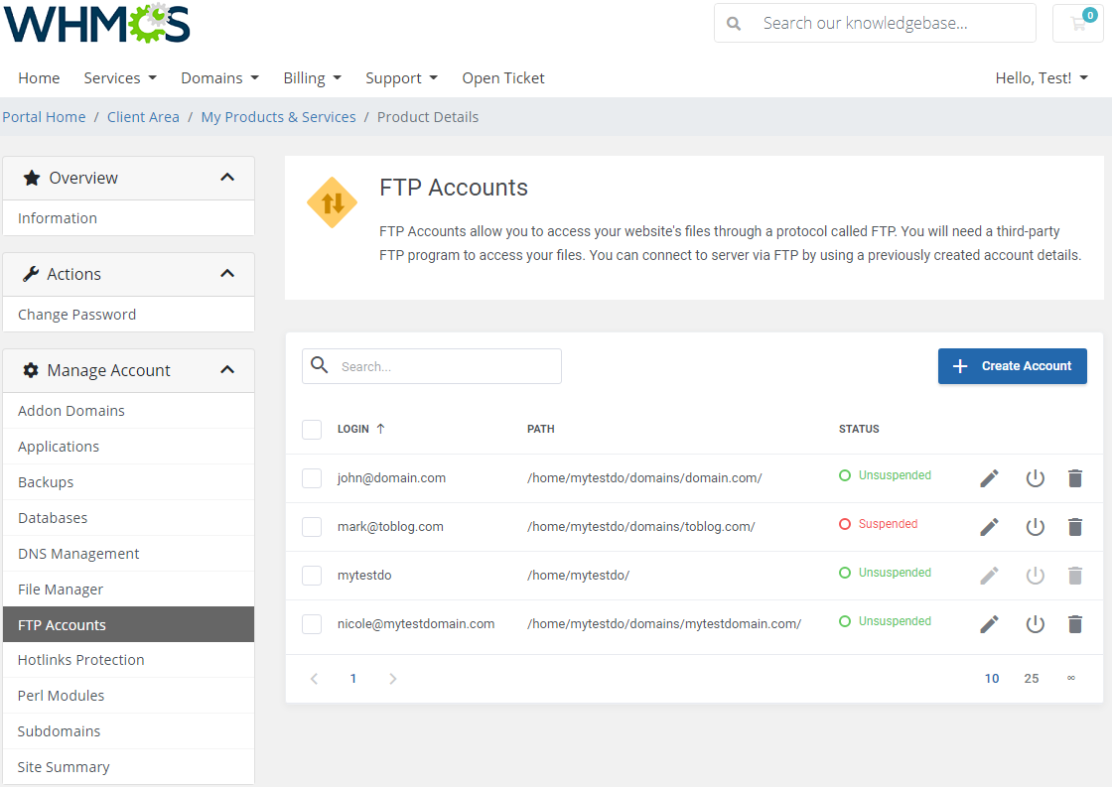The image size is (1112, 787).
Task: Open the Services dropdown menu
Action: pos(120,78)
